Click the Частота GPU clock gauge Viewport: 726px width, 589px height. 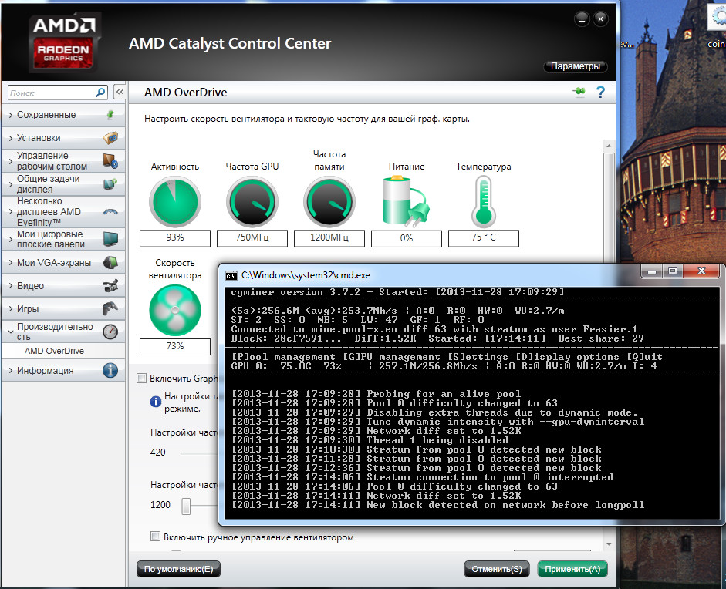252,202
